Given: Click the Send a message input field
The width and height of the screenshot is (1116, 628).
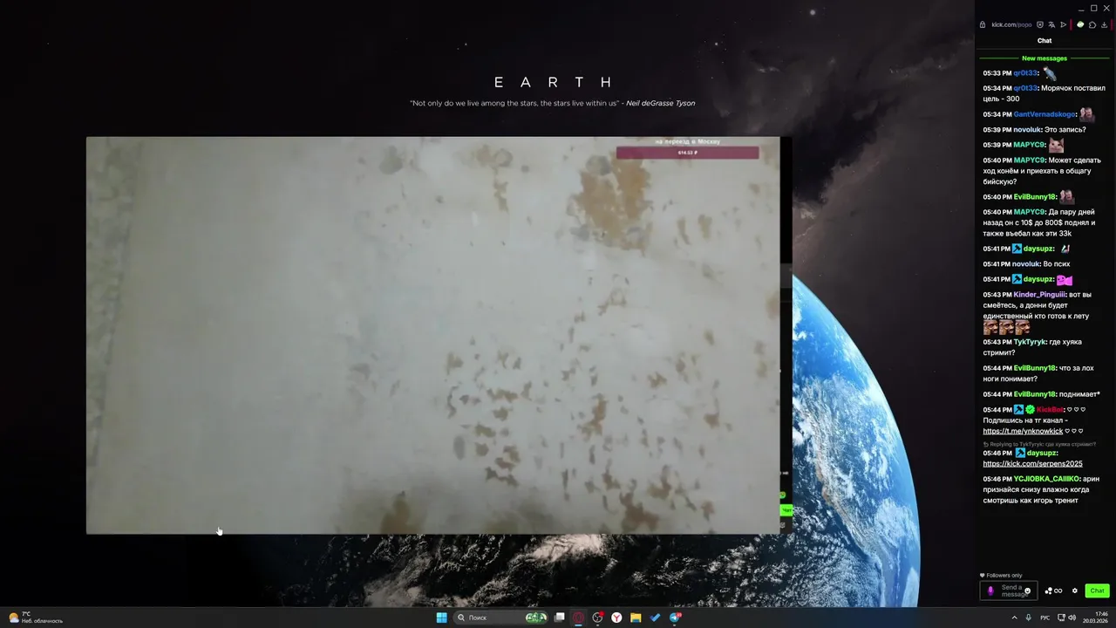Looking at the screenshot, I should pyautogui.click(x=1009, y=590).
